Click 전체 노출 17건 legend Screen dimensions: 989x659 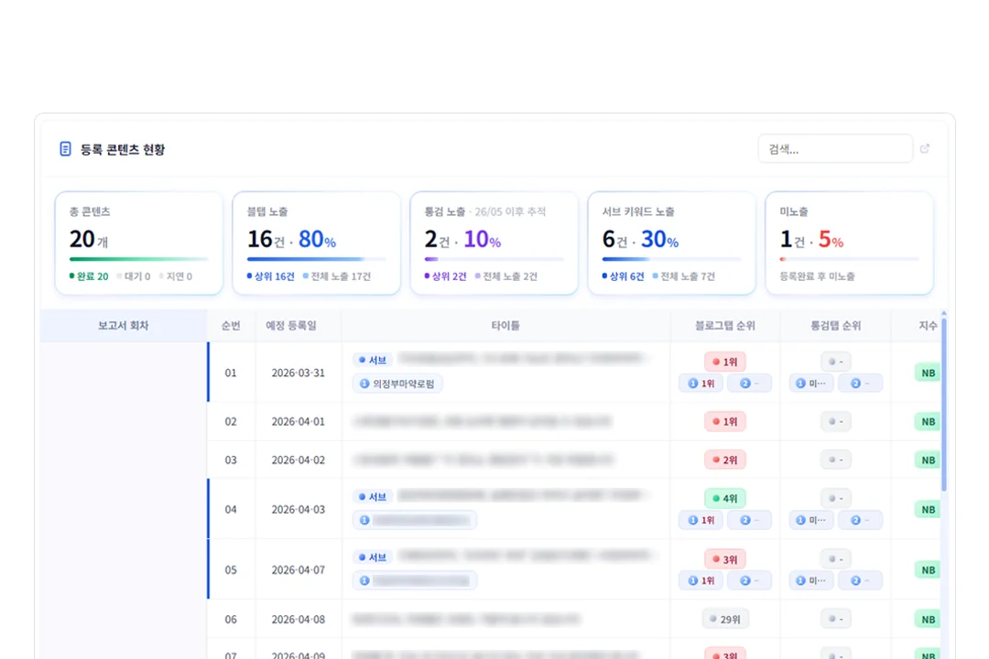pos(337,276)
